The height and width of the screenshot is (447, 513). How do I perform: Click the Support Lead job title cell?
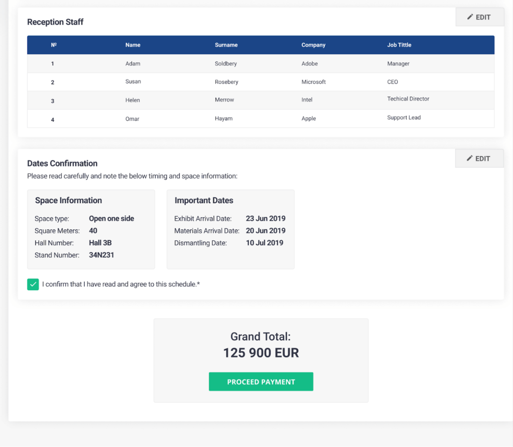click(x=404, y=118)
